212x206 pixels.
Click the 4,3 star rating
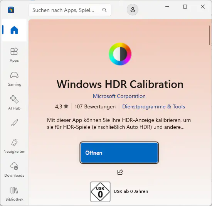(x=62, y=106)
